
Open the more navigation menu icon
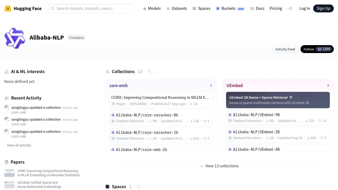pos(290,8)
